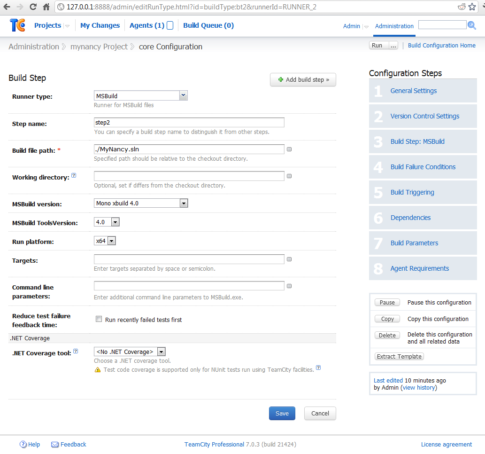
Task: Click into the Build file path field
Action: pos(189,149)
